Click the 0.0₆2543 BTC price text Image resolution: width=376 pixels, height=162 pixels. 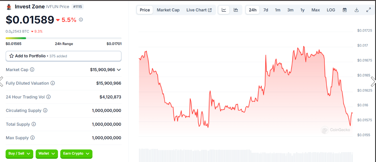[17, 31]
